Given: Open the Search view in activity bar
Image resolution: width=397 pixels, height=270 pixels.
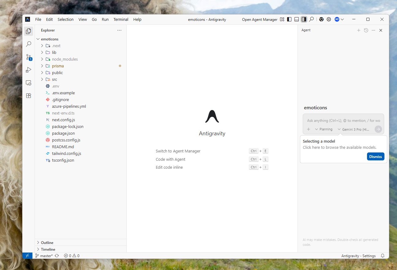Looking at the screenshot, I should [28, 44].
